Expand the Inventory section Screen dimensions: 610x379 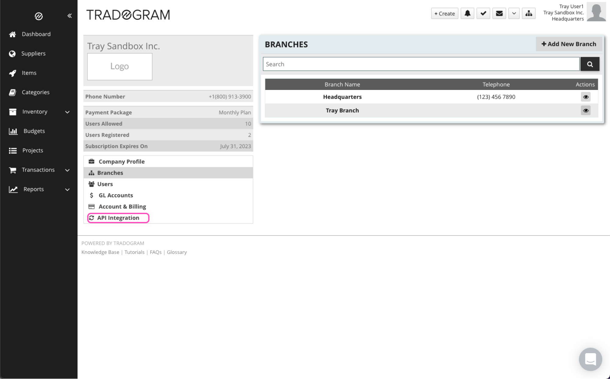67,112
